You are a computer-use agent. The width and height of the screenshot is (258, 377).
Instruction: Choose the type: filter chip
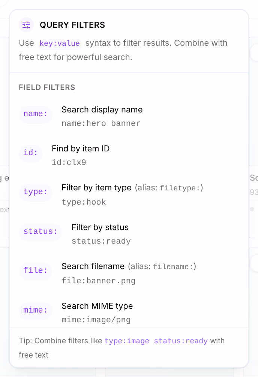[x=35, y=192]
